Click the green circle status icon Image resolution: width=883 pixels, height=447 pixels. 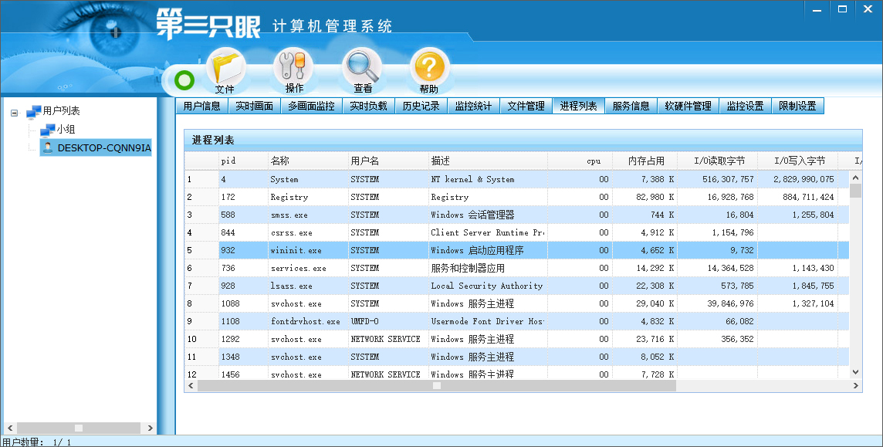click(x=184, y=80)
